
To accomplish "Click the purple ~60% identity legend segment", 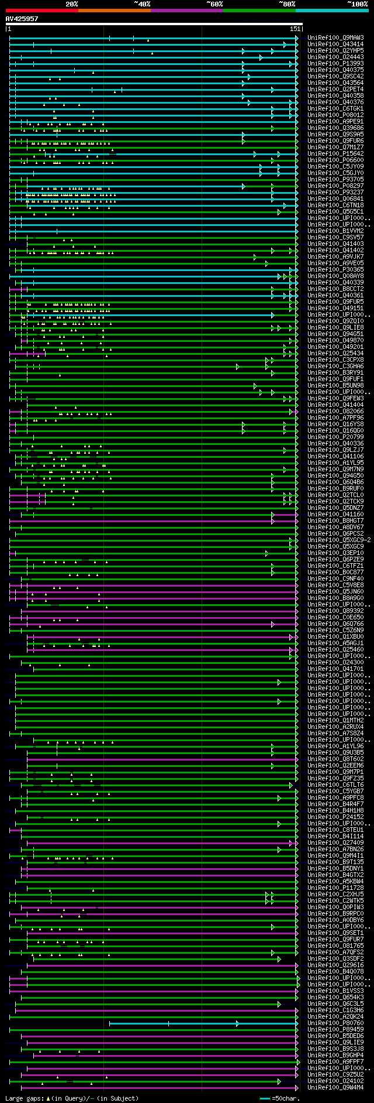I will pos(187,11).
